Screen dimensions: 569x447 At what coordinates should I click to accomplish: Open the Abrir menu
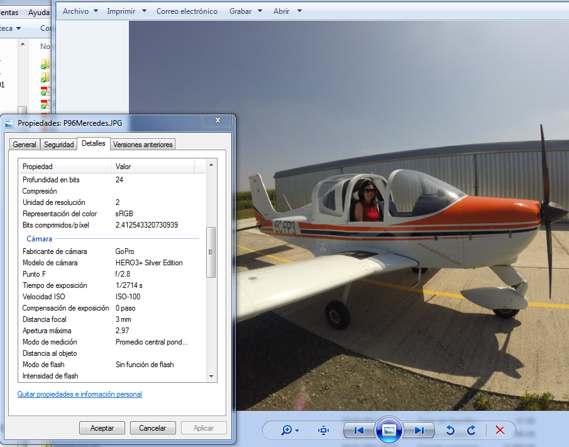point(281,11)
